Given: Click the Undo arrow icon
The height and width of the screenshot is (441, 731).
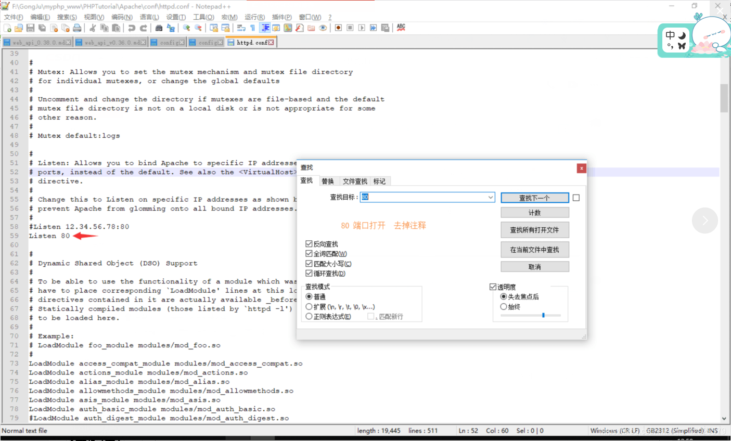Looking at the screenshot, I should (132, 28).
